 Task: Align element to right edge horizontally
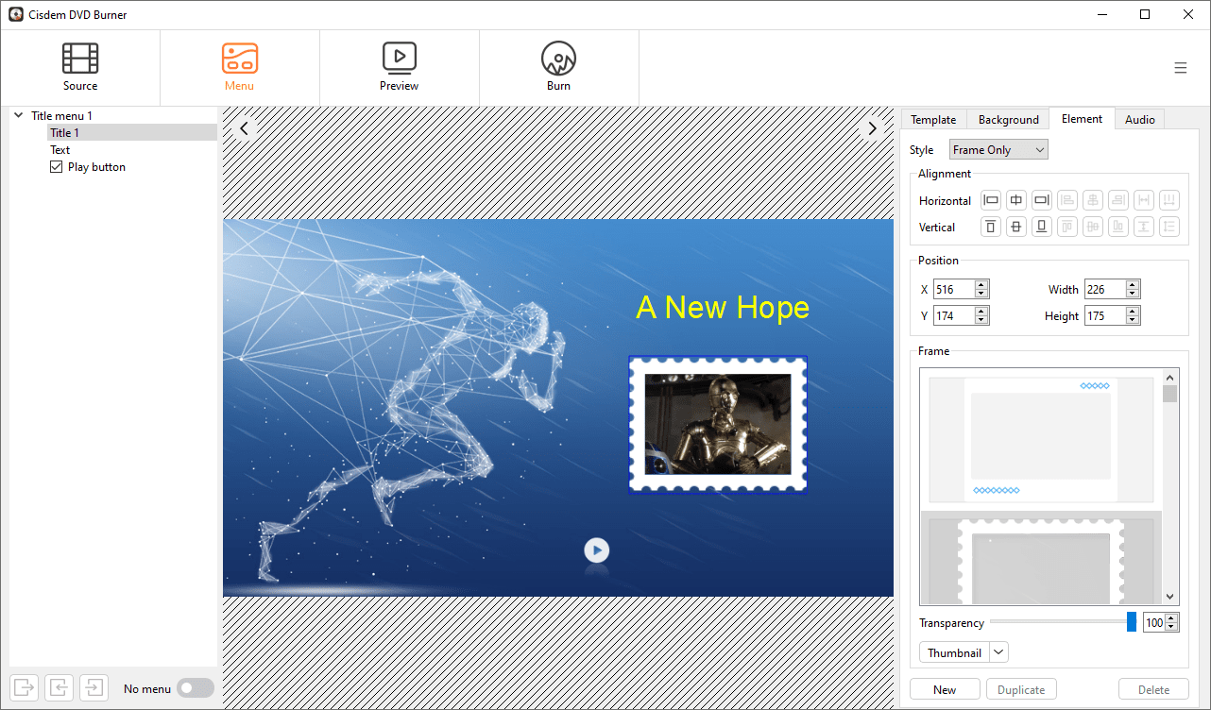(1041, 200)
